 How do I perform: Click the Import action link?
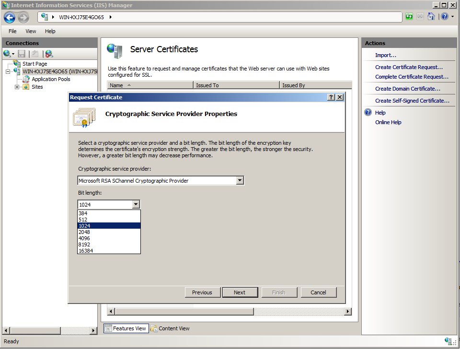tap(385, 55)
